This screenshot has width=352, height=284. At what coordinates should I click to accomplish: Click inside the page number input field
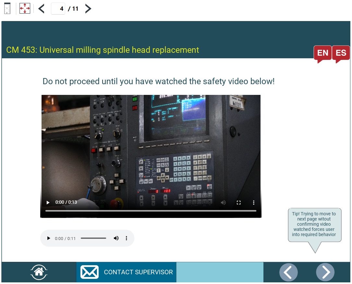(x=58, y=8)
